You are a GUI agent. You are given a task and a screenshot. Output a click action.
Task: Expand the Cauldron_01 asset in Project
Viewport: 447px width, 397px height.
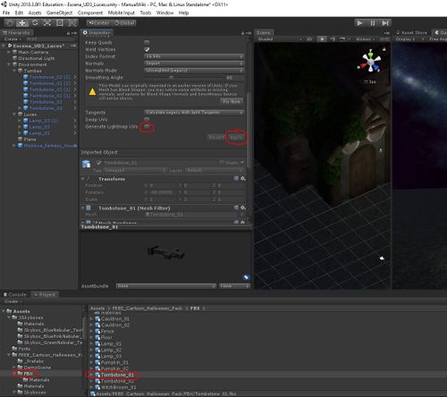coord(91,318)
